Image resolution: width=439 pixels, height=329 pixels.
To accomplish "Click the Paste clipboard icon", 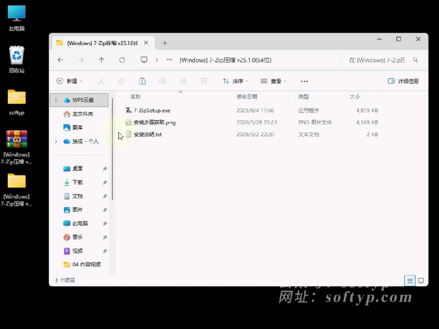I will pos(142,81).
